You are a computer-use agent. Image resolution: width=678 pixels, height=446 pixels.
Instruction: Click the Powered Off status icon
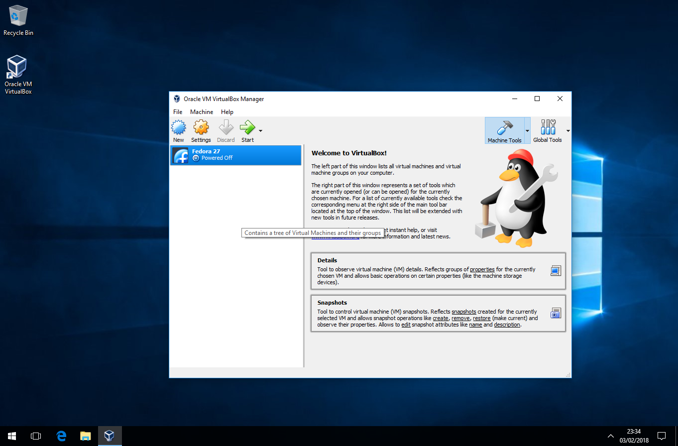point(196,158)
